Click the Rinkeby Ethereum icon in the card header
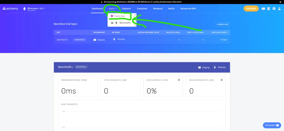The image size is (284, 131). tap(215, 67)
